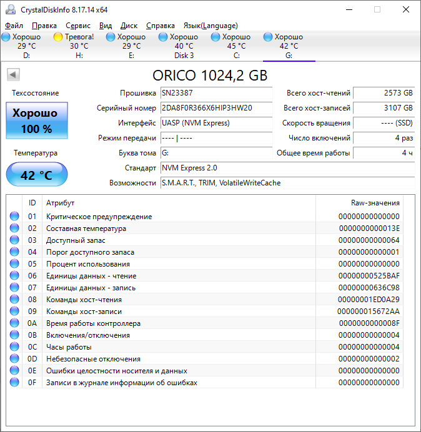This screenshot has height=432, width=421.
Task: Click raw value 0000000525BAF
Action: 369,276
